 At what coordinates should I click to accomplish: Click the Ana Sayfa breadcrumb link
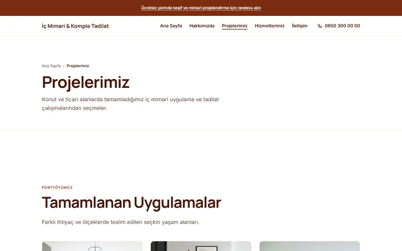(x=51, y=66)
